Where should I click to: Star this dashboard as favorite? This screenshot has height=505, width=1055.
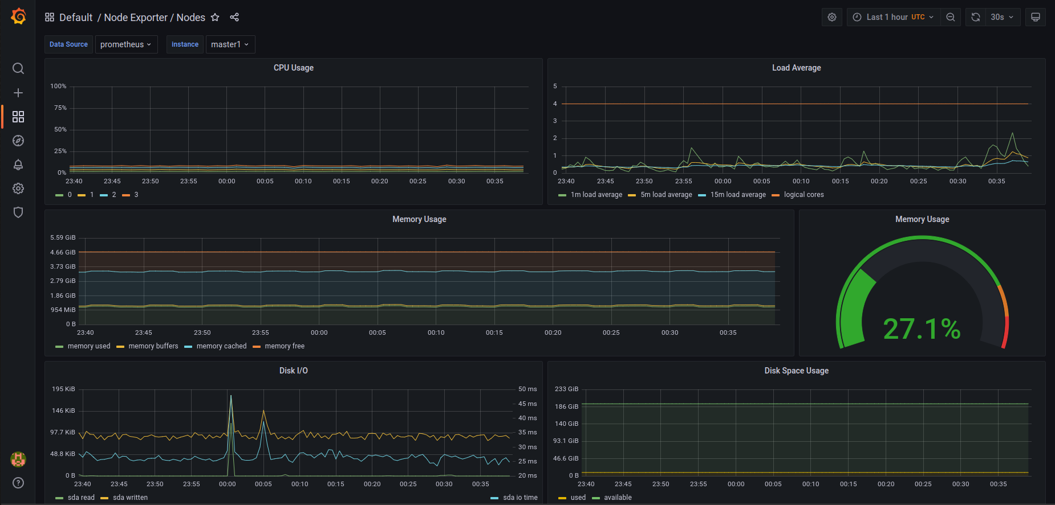pos(215,17)
